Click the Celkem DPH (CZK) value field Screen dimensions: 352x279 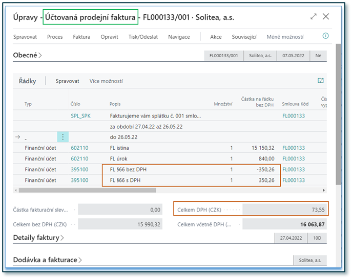(x=284, y=209)
